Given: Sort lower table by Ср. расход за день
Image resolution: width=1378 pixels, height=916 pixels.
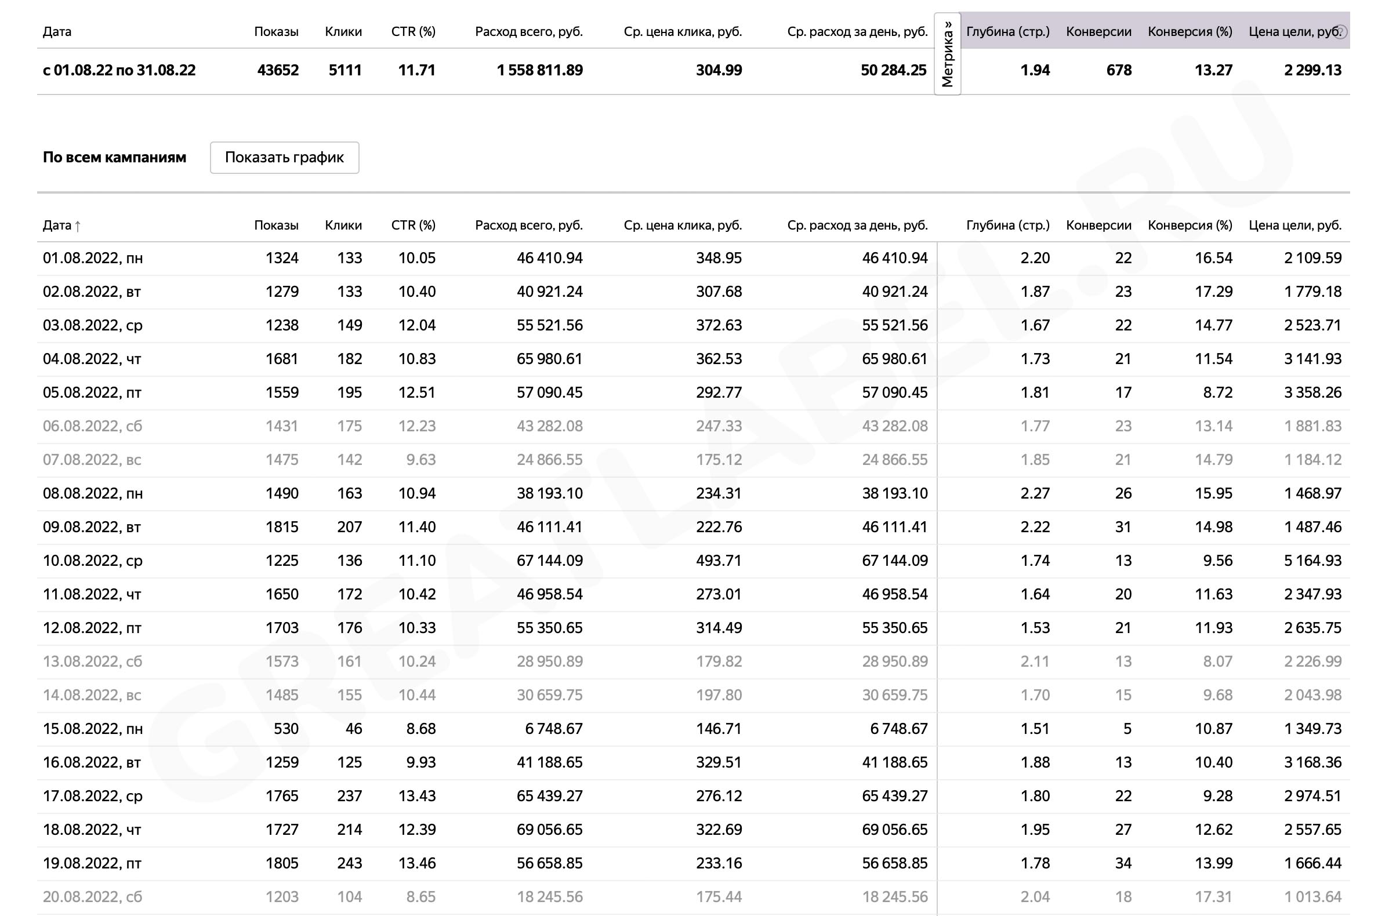Looking at the screenshot, I should tap(857, 225).
